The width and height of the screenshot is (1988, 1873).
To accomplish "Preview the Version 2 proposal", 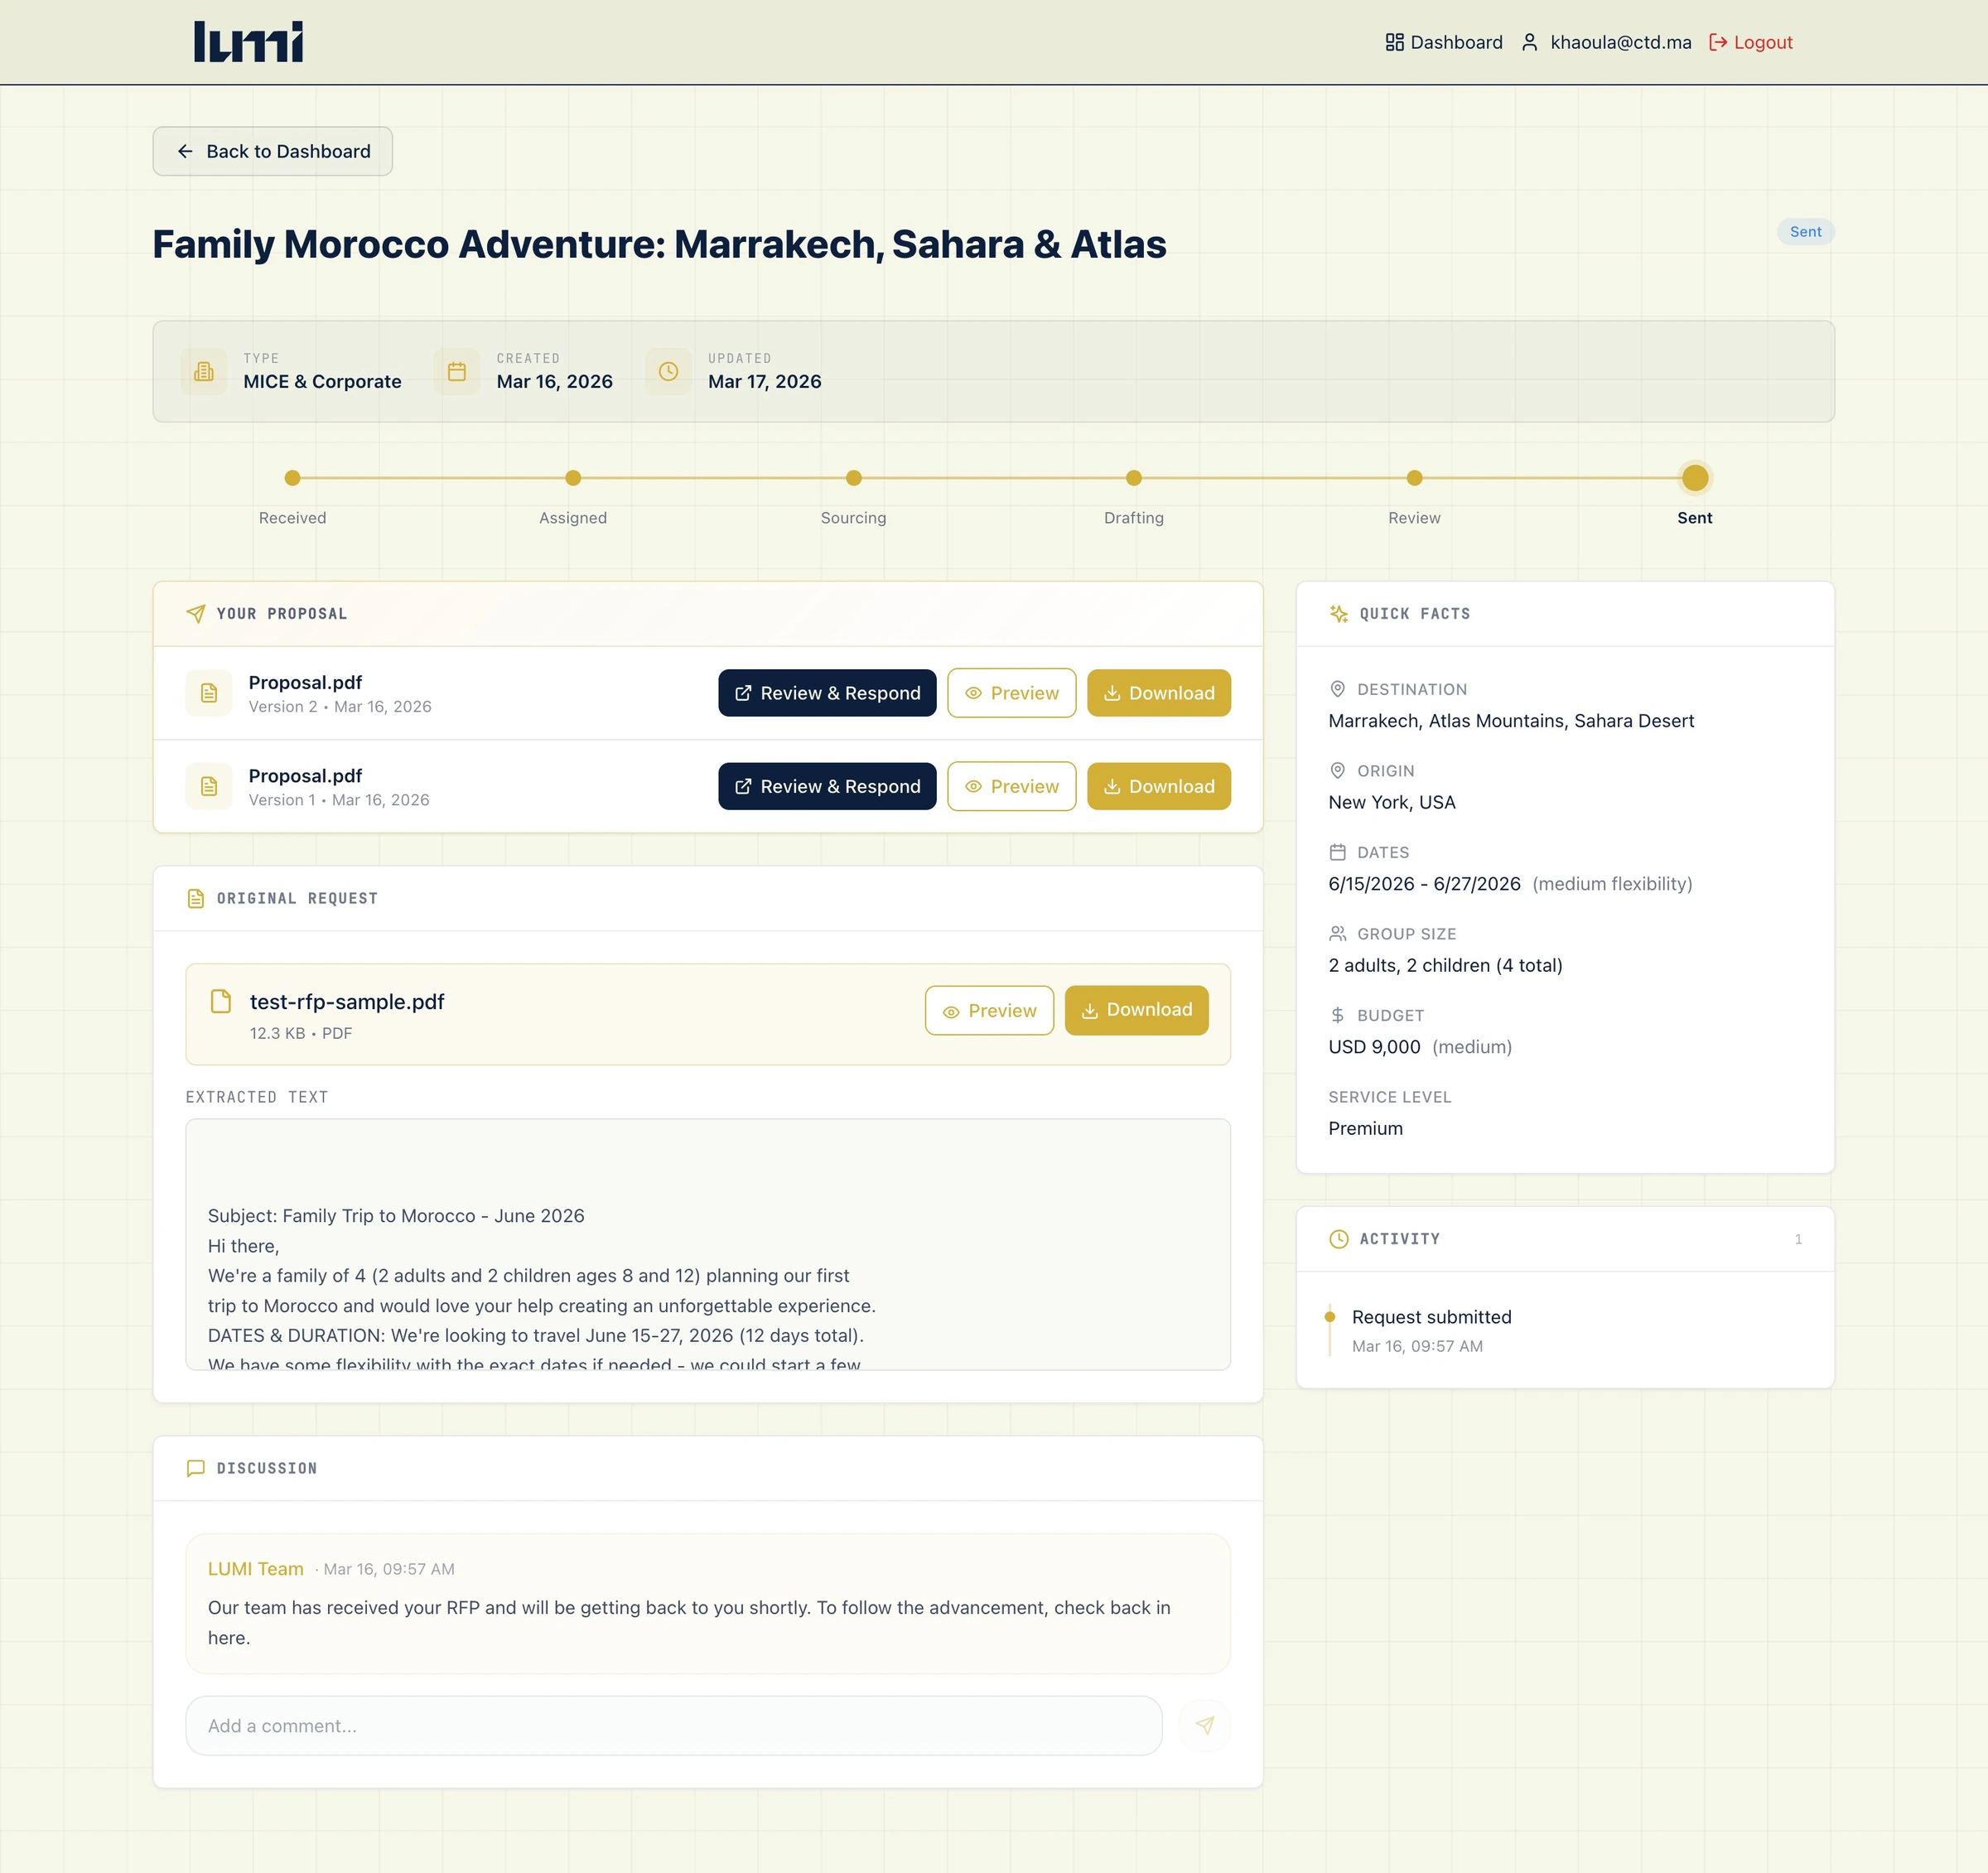I will click(x=1012, y=693).
